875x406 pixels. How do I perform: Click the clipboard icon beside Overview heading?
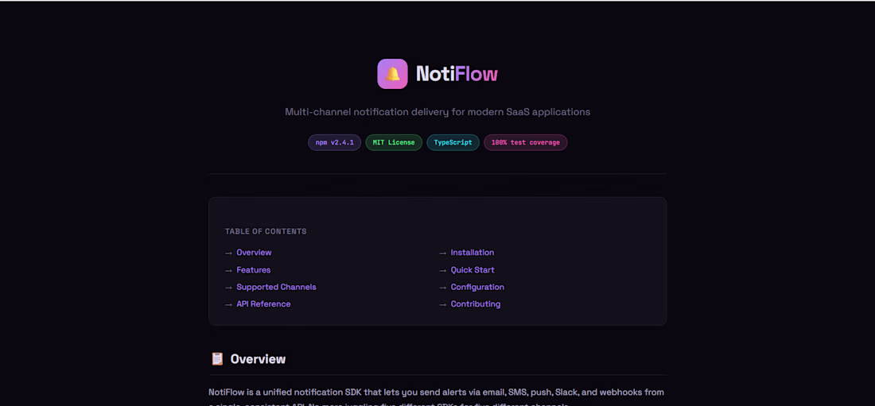[217, 359]
